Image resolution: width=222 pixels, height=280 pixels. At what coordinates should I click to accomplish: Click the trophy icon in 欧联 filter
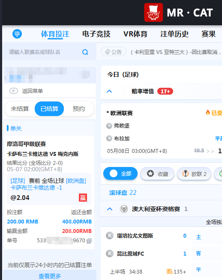pyautogui.click(x=186, y=173)
